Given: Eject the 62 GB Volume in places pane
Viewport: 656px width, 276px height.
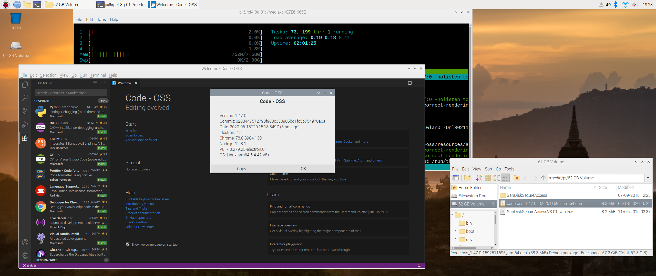Looking at the screenshot, I should click(493, 204).
